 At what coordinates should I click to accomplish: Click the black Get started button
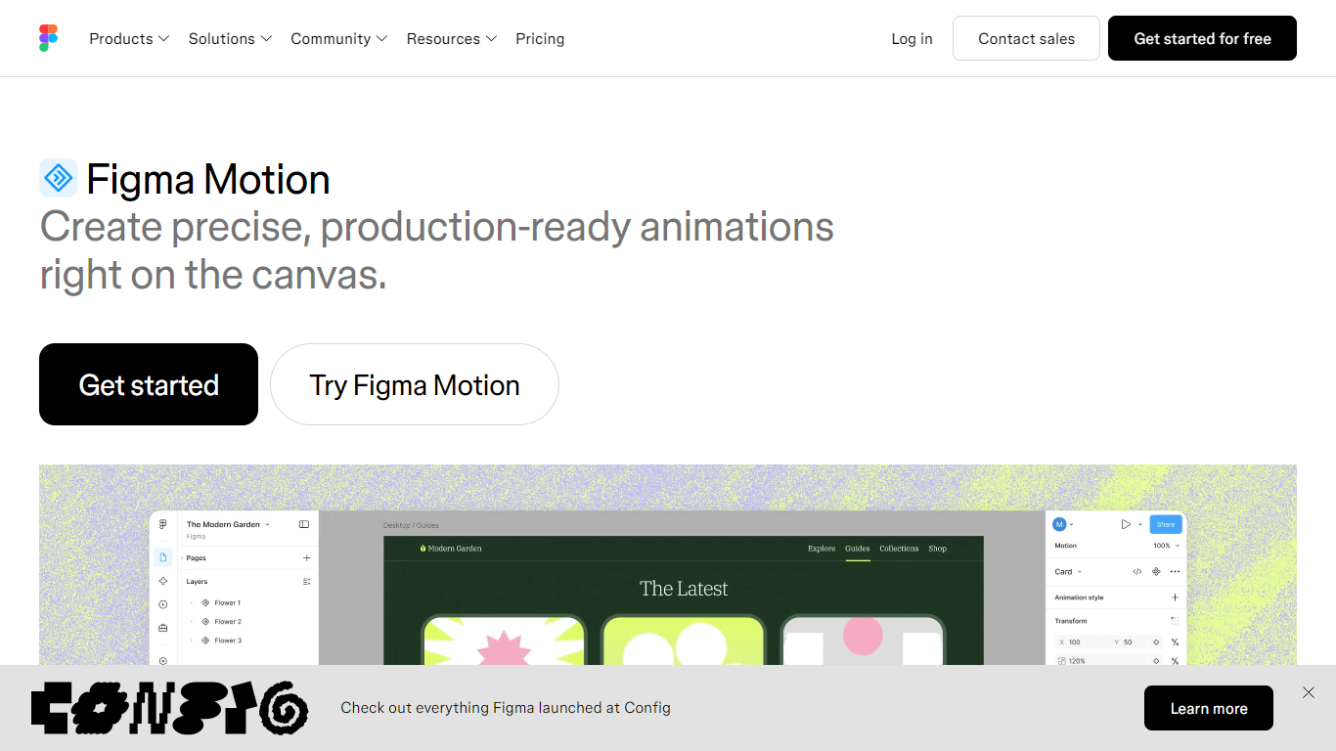tap(149, 384)
